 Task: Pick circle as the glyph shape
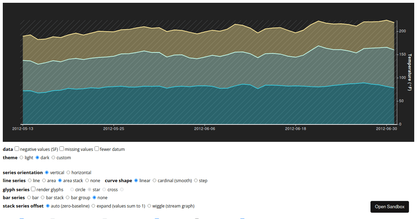click(72, 189)
